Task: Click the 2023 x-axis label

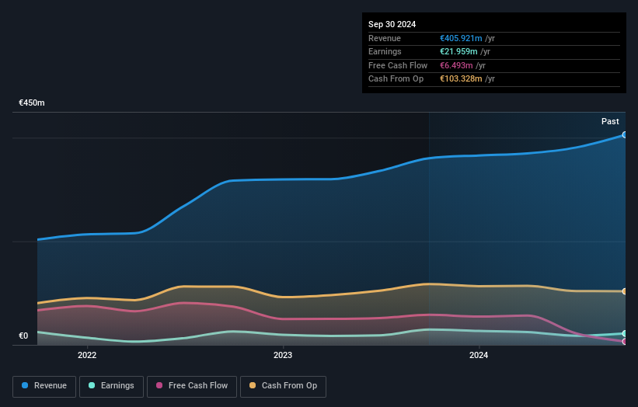Action: 283,355
